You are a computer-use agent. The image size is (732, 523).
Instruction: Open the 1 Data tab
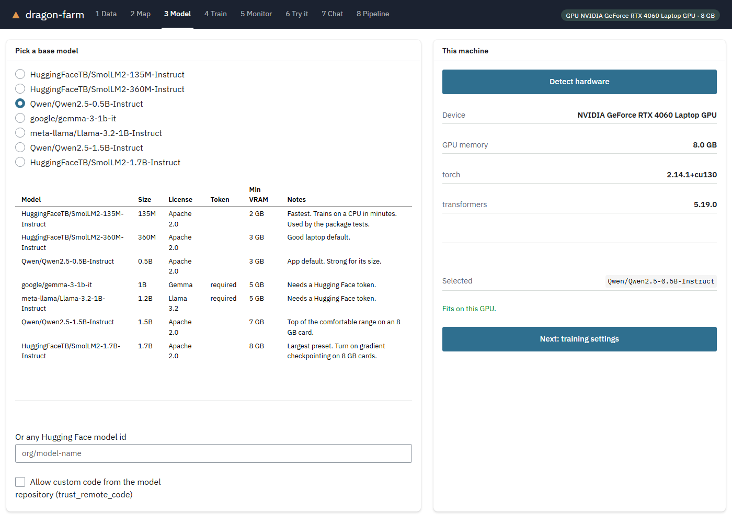pos(106,14)
